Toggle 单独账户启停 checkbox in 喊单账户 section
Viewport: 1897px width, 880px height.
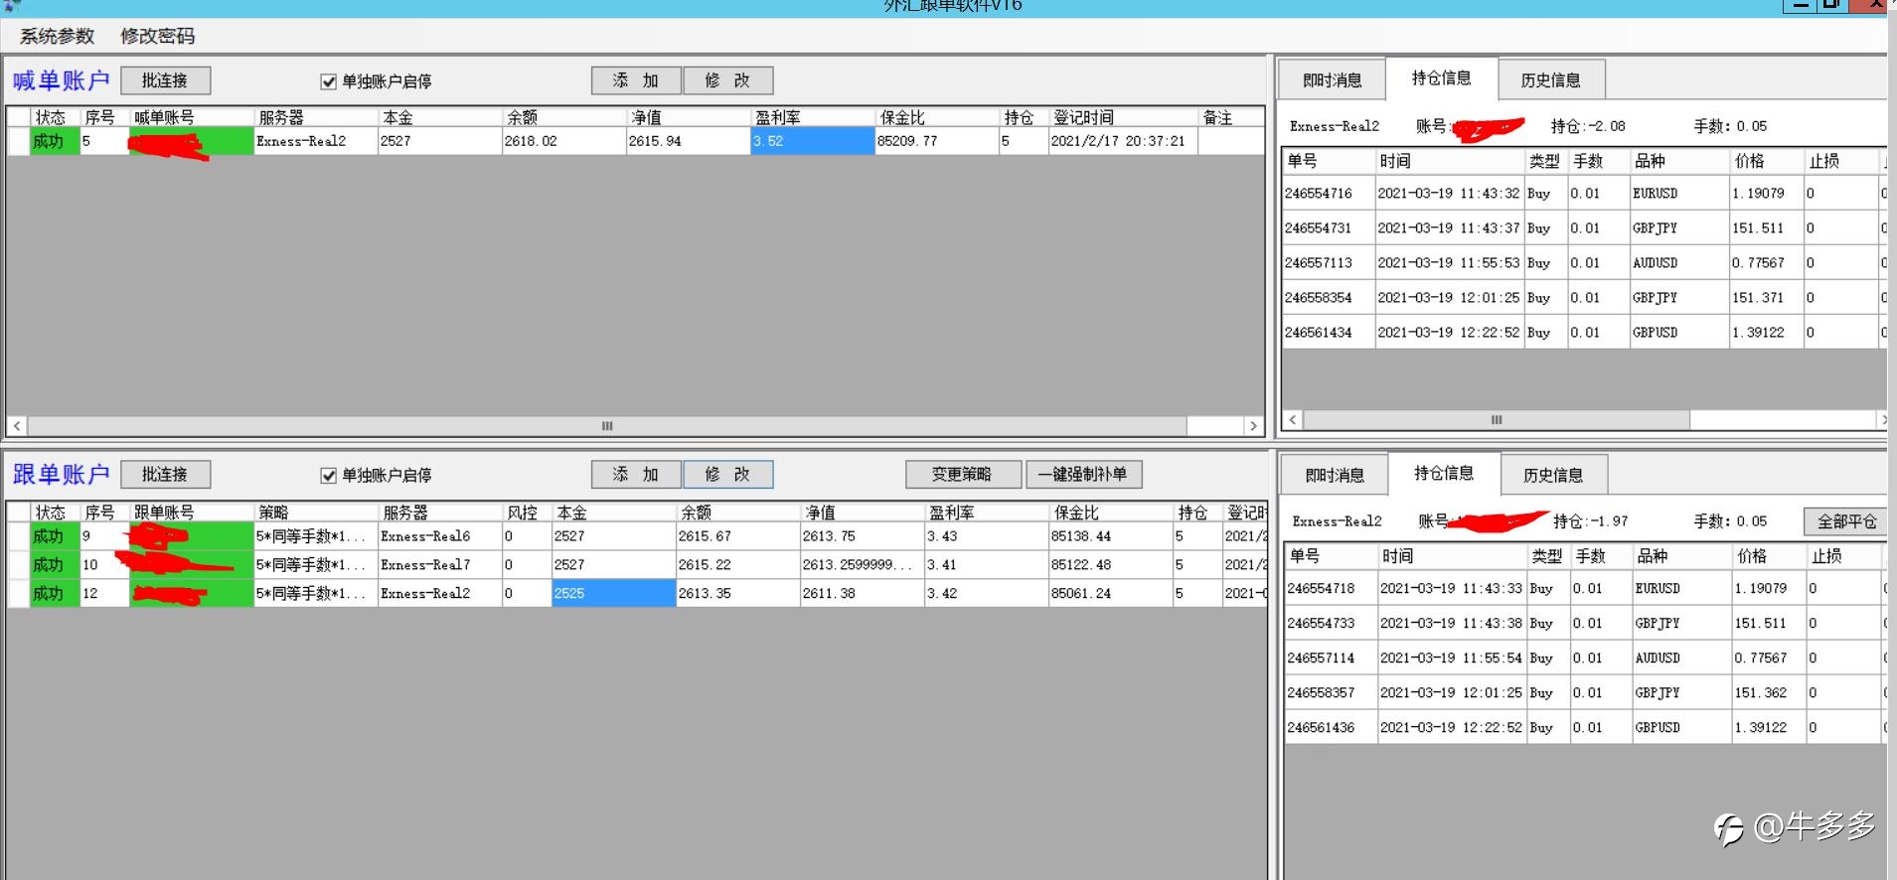[329, 81]
